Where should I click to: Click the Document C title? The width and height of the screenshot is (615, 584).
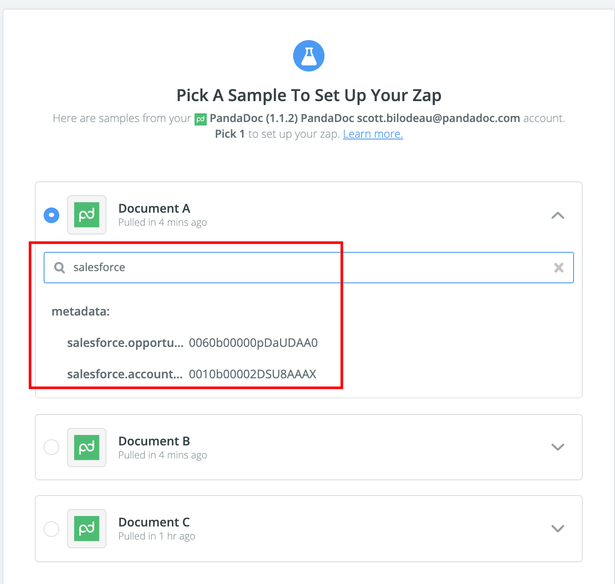(154, 522)
